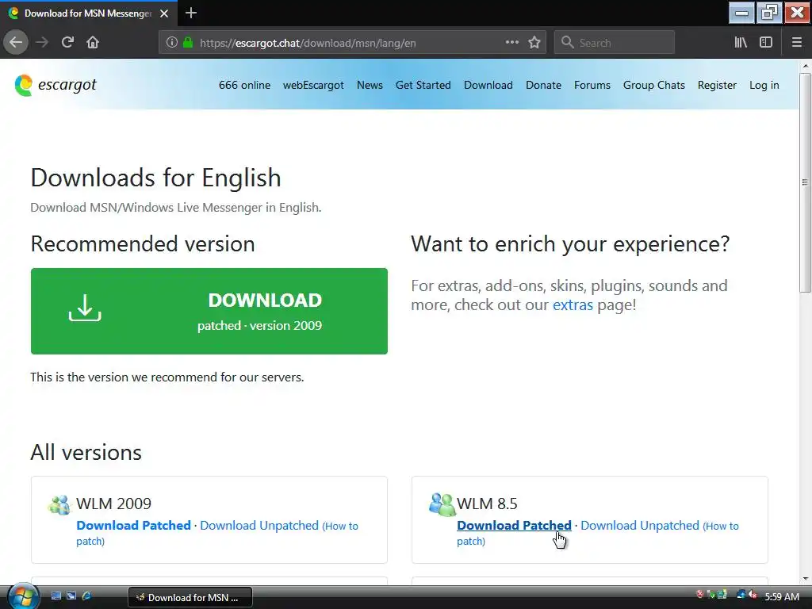Click the escargot snail logo

tap(23, 86)
